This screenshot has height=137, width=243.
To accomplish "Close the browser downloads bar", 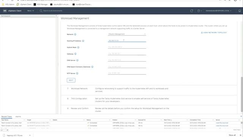I will (x=240, y=135).
